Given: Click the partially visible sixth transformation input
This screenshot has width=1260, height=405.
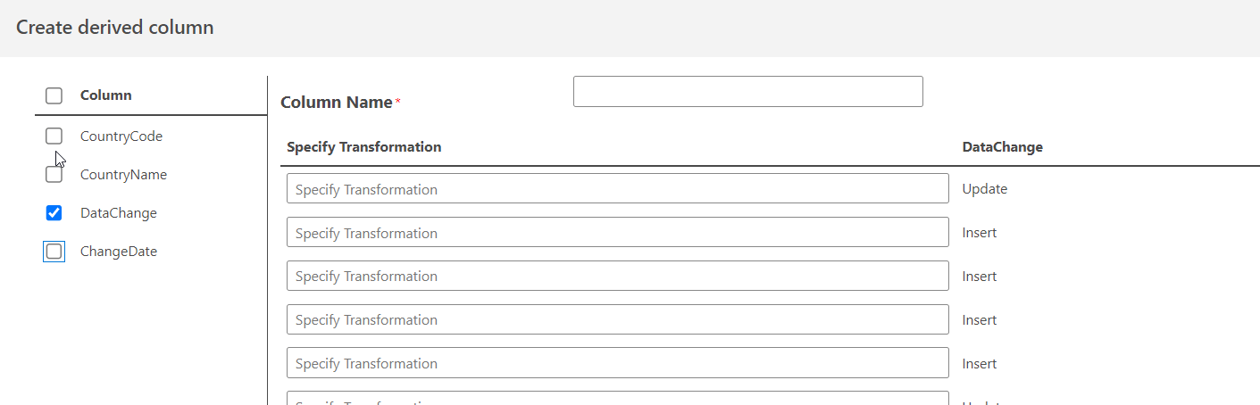Looking at the screenshot, I should tap(617, 399).
